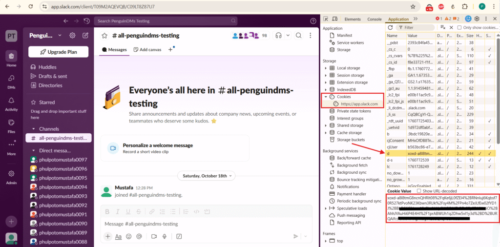Screen dimensions: 500x247
Task: Collapse the Cookies tree node
Action: [326, 97]
